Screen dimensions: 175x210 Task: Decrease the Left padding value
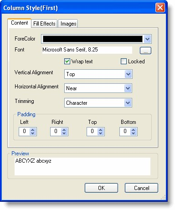click(33, 133)
